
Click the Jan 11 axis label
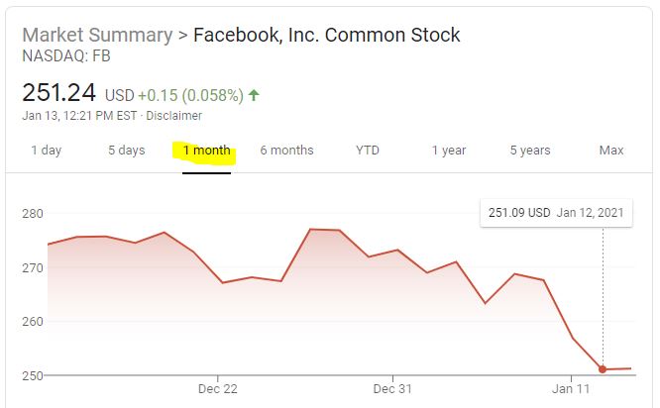pos(570,388)
